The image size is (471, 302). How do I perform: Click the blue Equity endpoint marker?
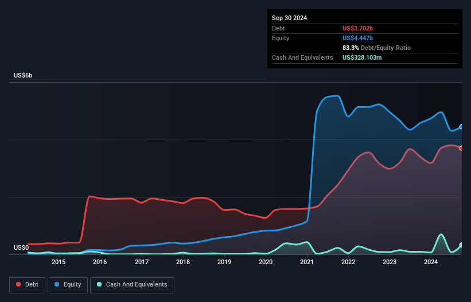pyautogui.click(x=461, y=127)
